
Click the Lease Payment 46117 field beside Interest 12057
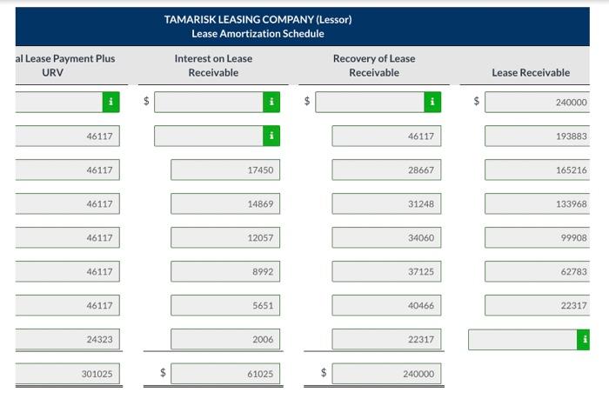point(68,237)
